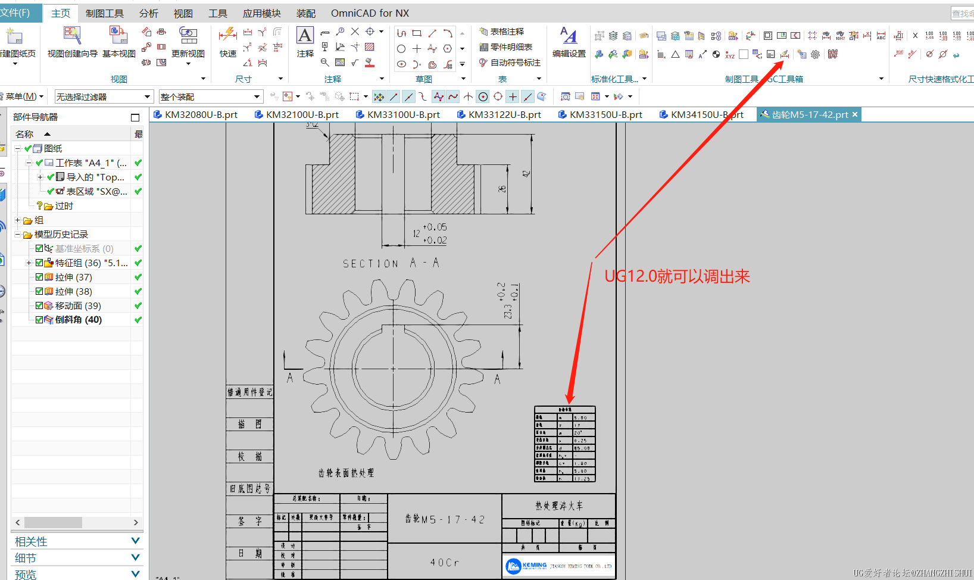The image size is (974, 580).
Task: Click the brush-dimension icon in GC toolbox
Action: pyautogui.click(x=785, y=54)
